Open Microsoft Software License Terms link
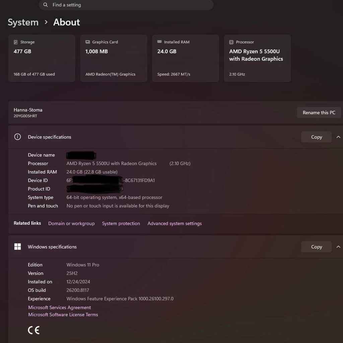 pos(63,315)
